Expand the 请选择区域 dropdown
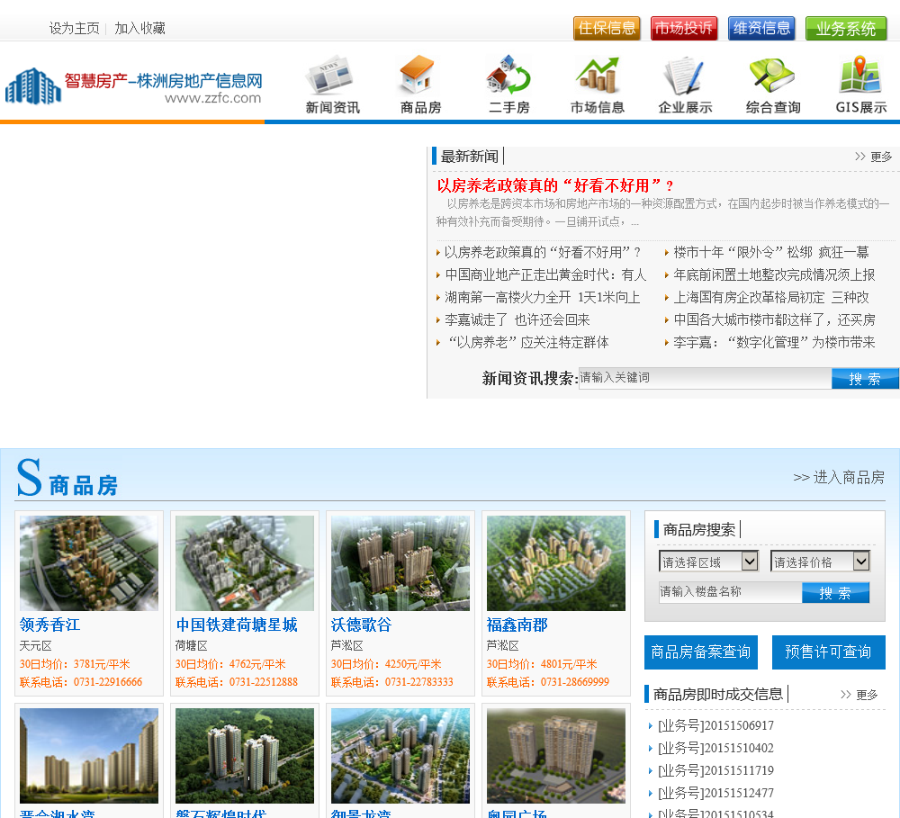 pos(709,562)
